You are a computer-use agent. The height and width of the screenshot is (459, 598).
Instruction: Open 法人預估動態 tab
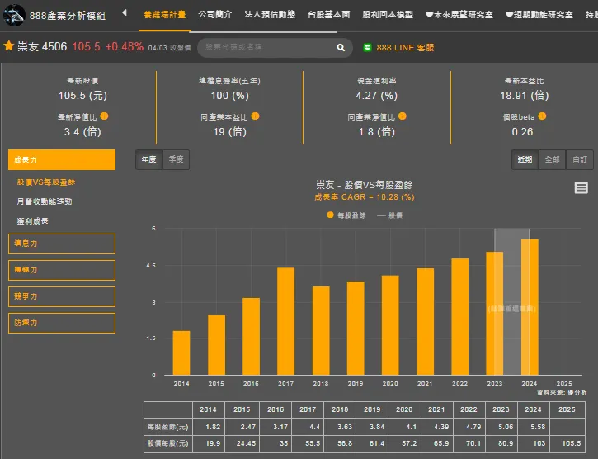[270, 15]
